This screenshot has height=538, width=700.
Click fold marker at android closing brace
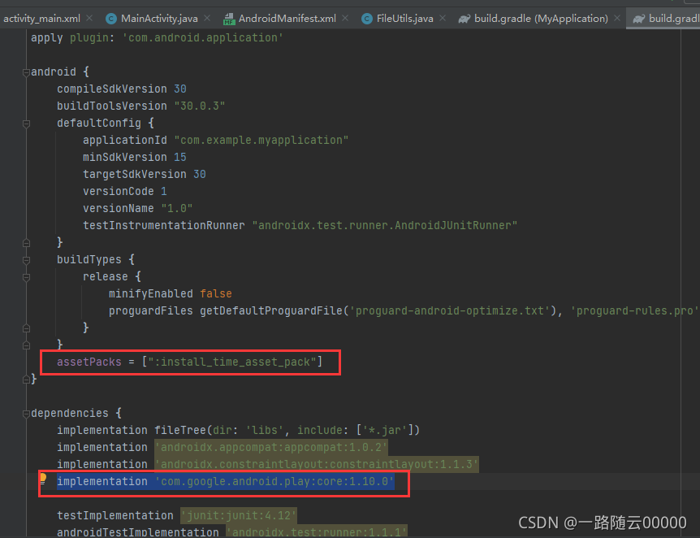(26, 380)
